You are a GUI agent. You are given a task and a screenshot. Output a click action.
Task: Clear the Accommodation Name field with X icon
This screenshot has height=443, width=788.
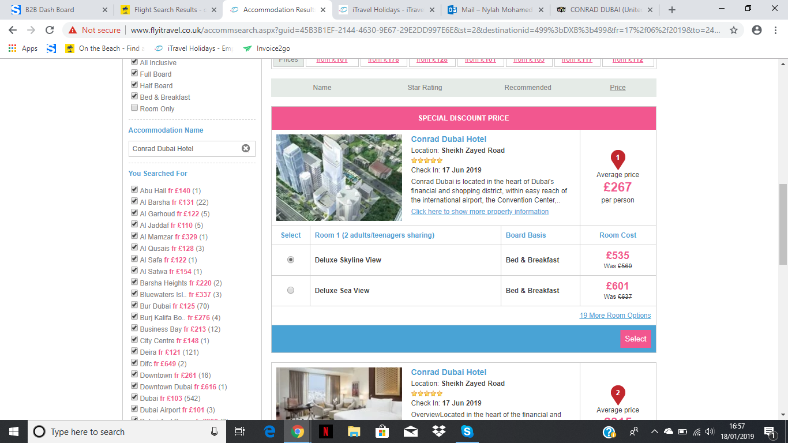246,148
